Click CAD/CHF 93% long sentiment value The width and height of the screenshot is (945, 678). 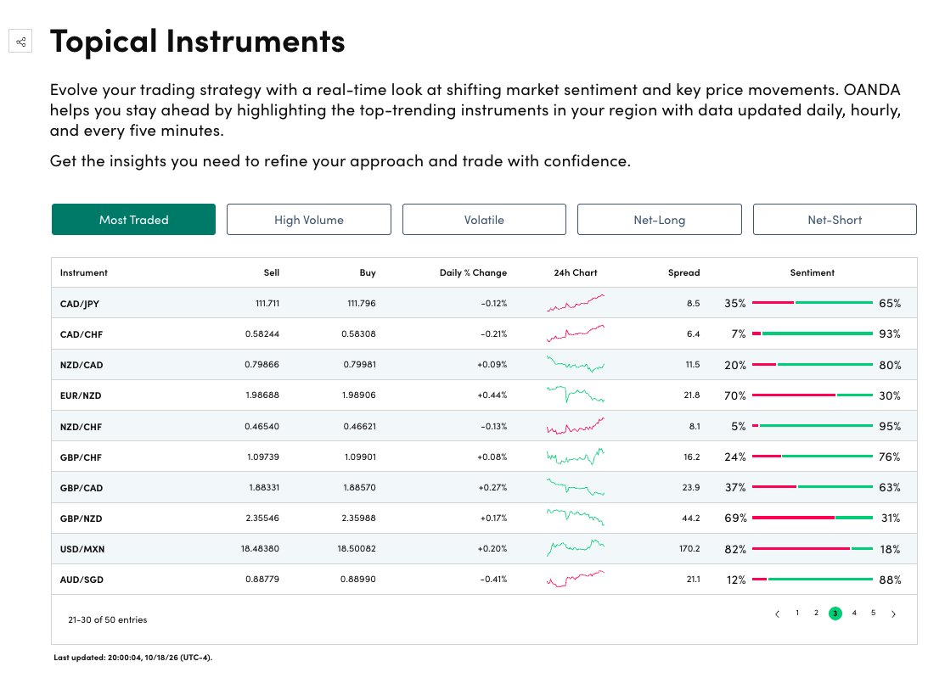point(890,333)
